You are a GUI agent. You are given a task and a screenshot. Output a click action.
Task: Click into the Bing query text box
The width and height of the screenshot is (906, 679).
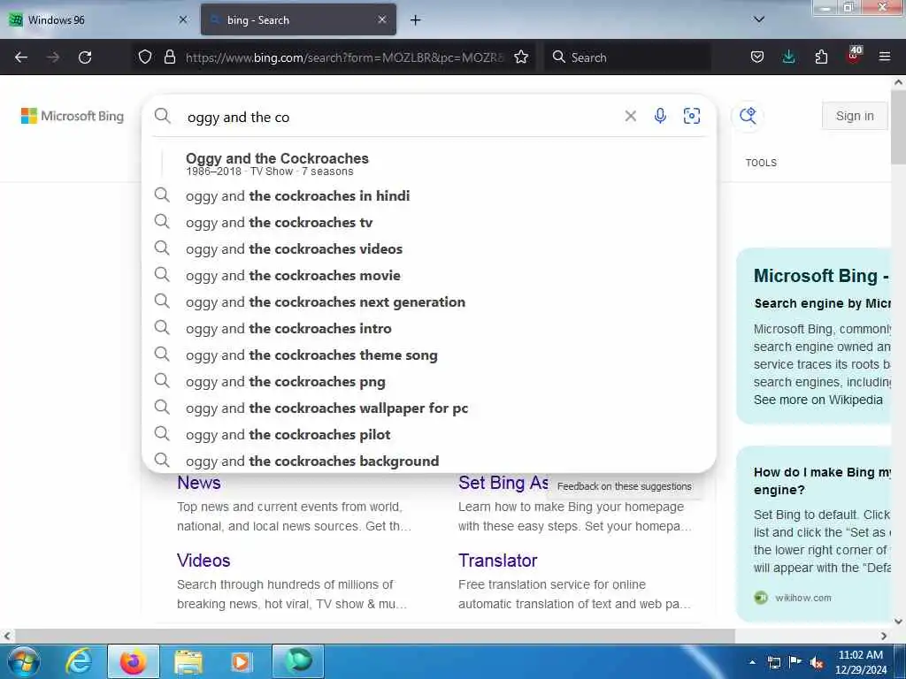pos(399,118)
